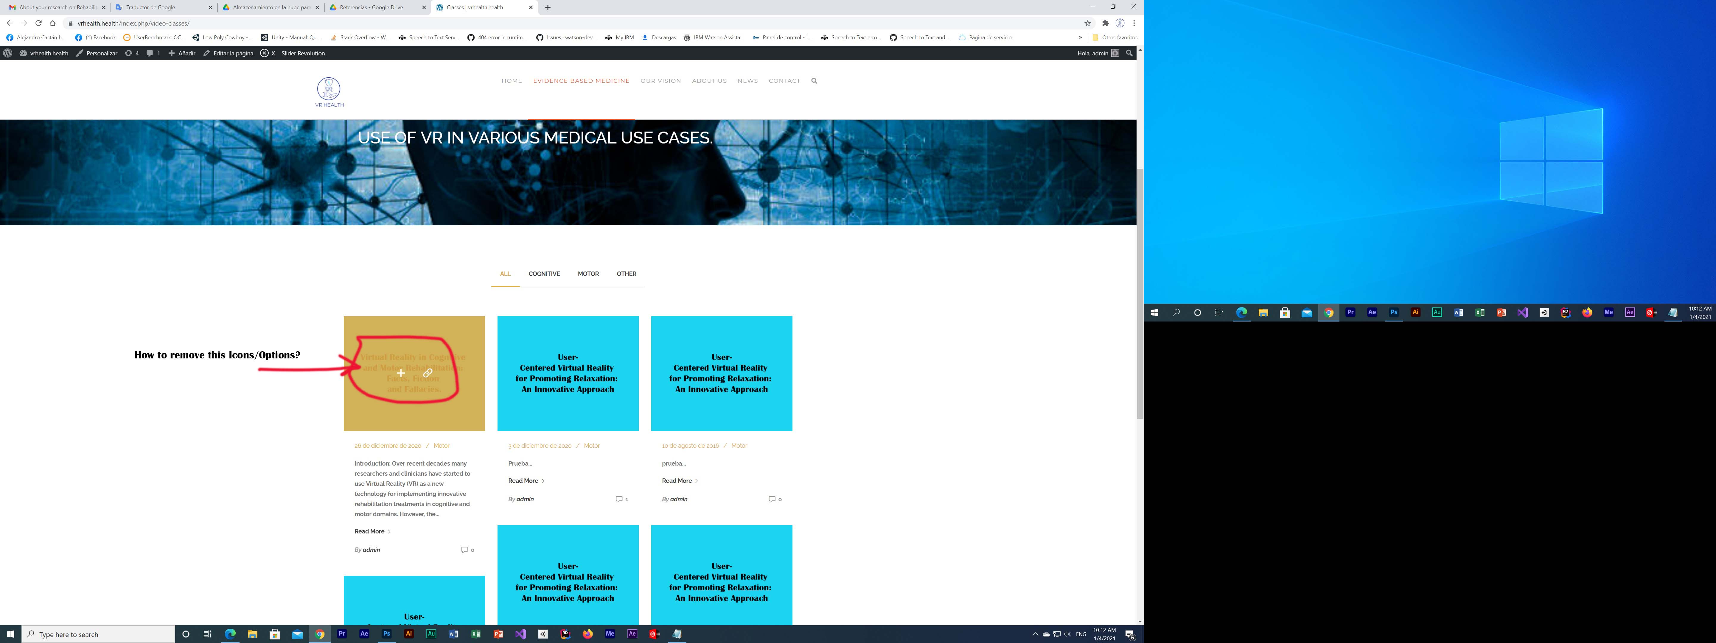Screen dimensions: 1716x643
Task: Expand the hidden bookmarks overflow chevron
Action: [x=1080, y=37]
